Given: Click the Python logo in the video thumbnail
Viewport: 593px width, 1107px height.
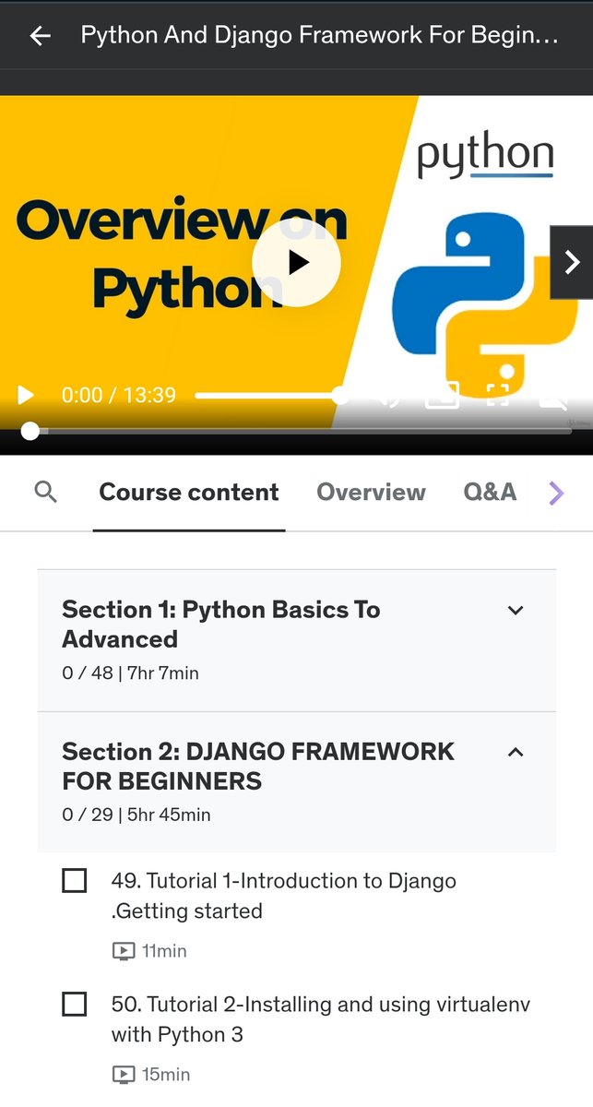Looking at the screenshot, I should (485, 304).
